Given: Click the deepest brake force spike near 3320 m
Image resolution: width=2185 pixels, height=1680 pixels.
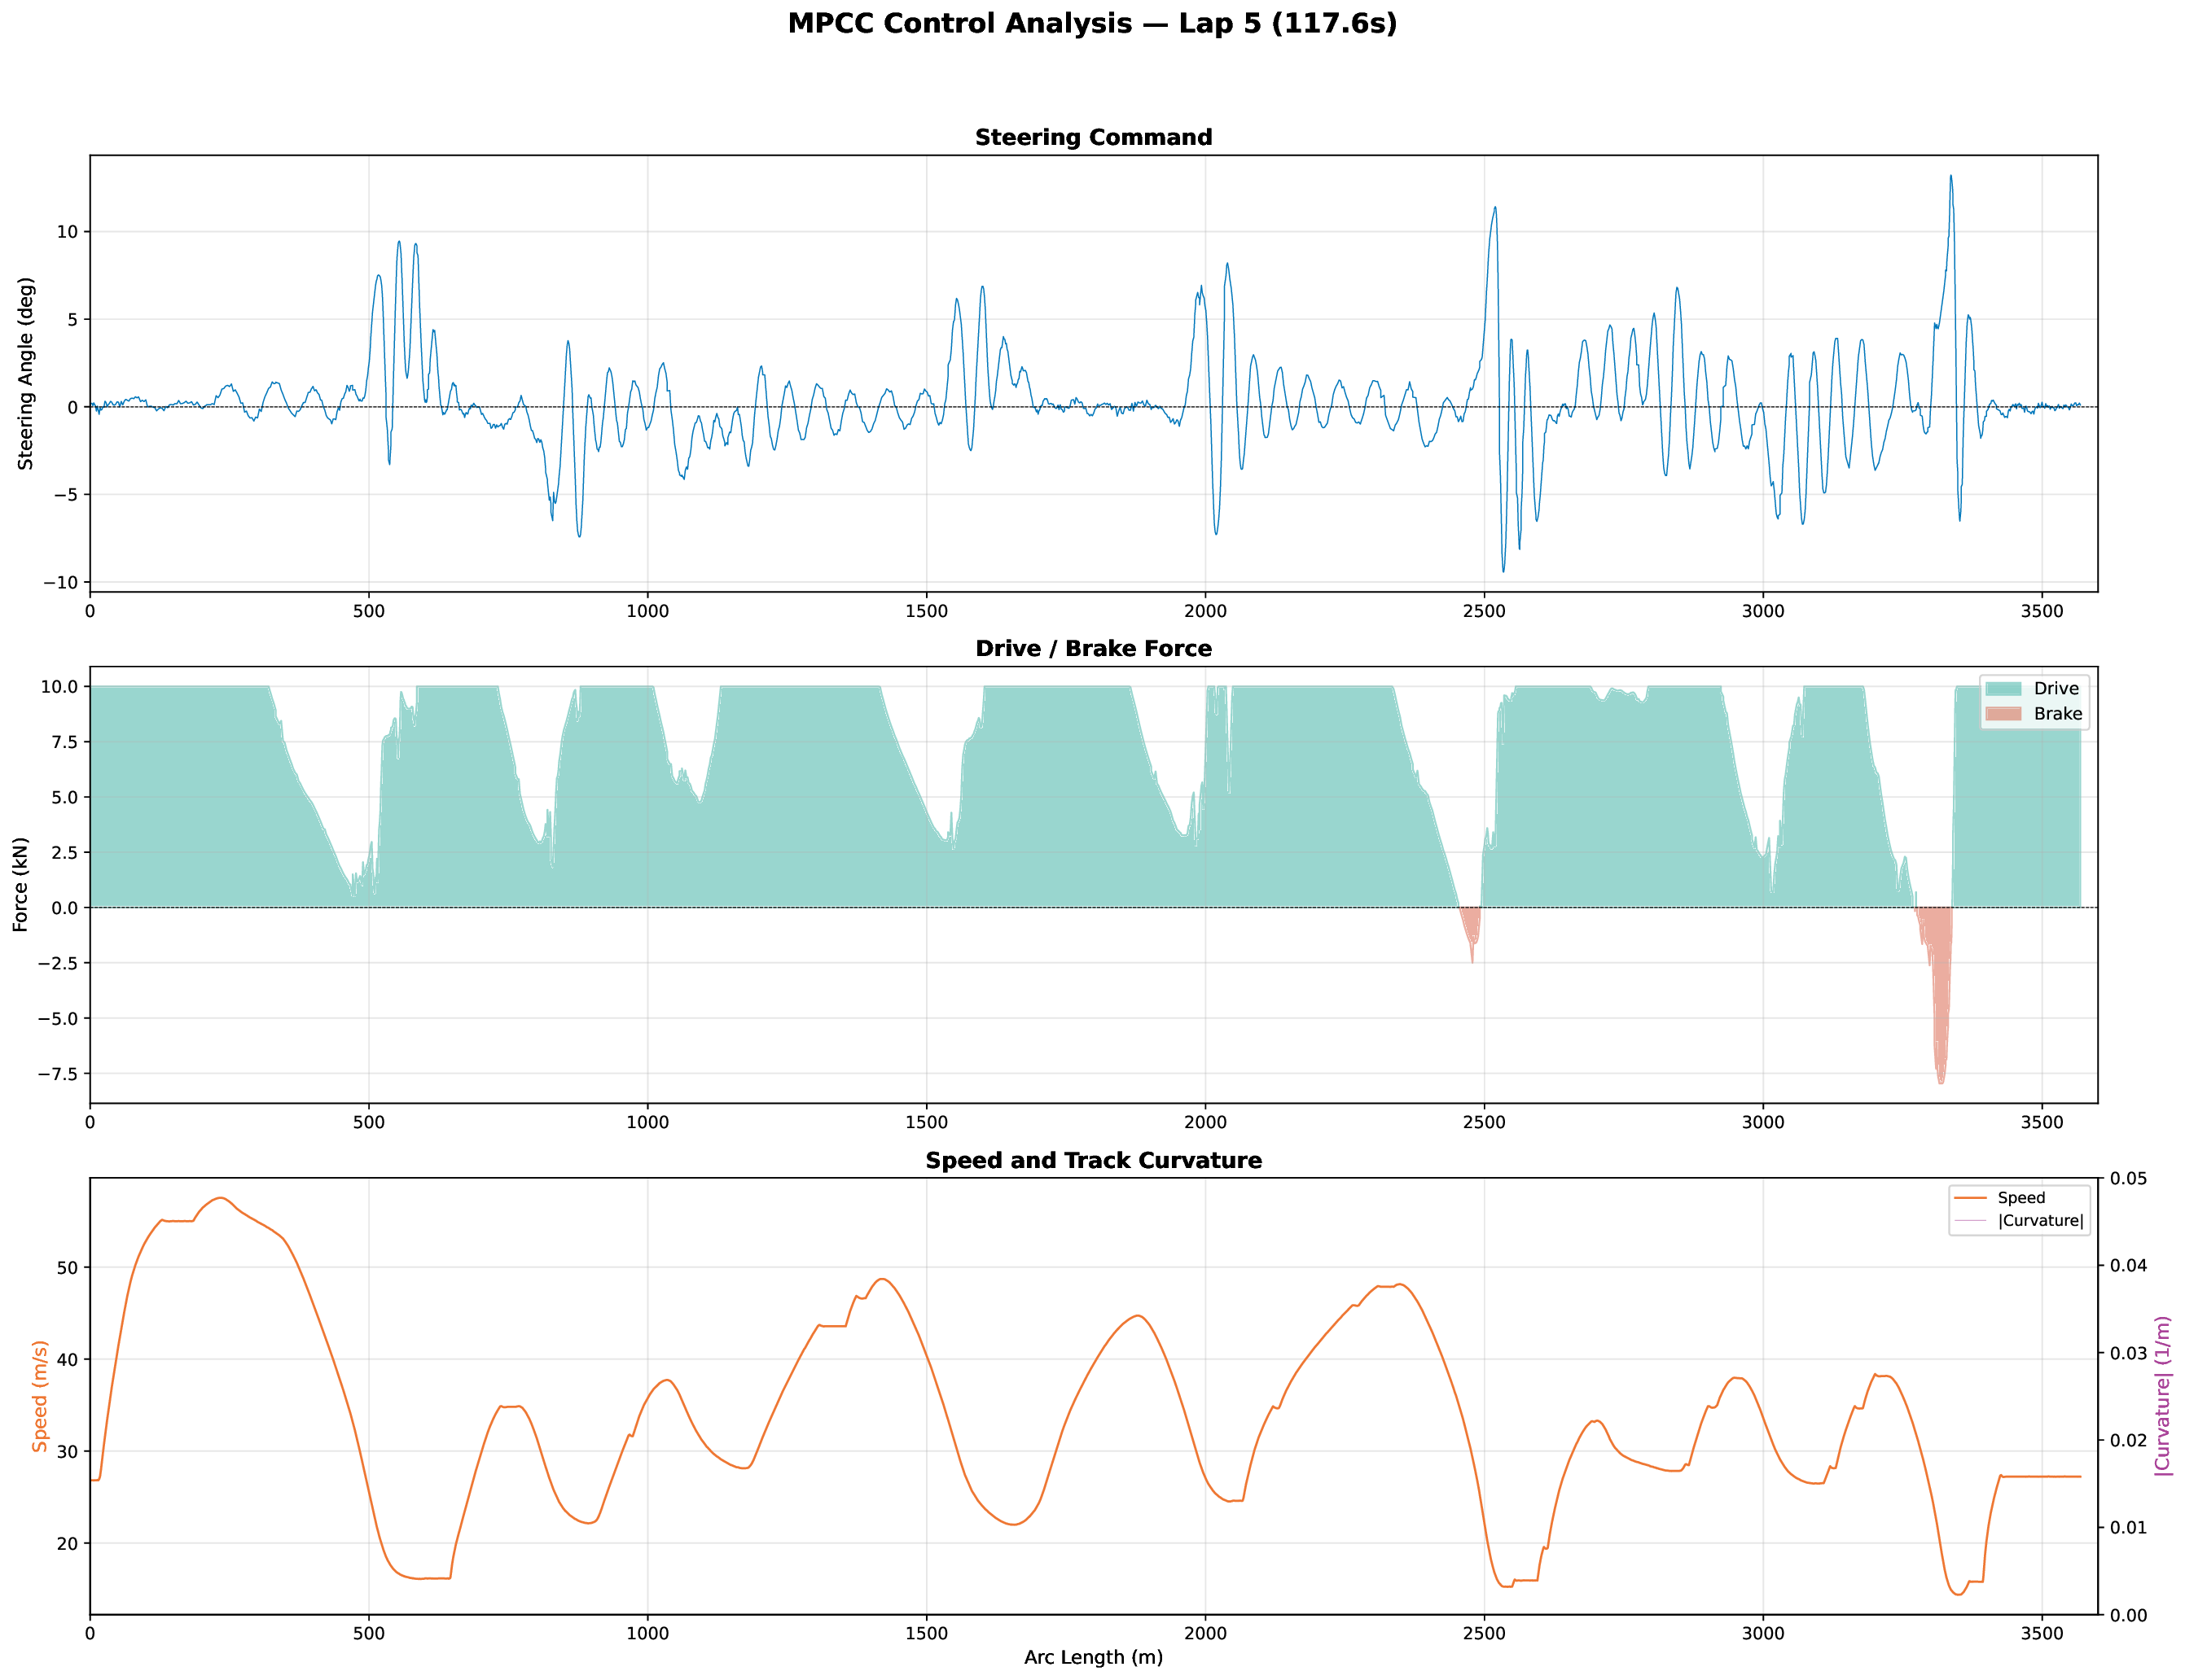Looking at the screenshot, I should (x=1941, y=1082).
